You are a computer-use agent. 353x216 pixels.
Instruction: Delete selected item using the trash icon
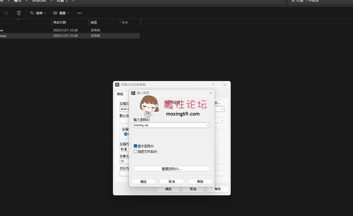(19, 13)
